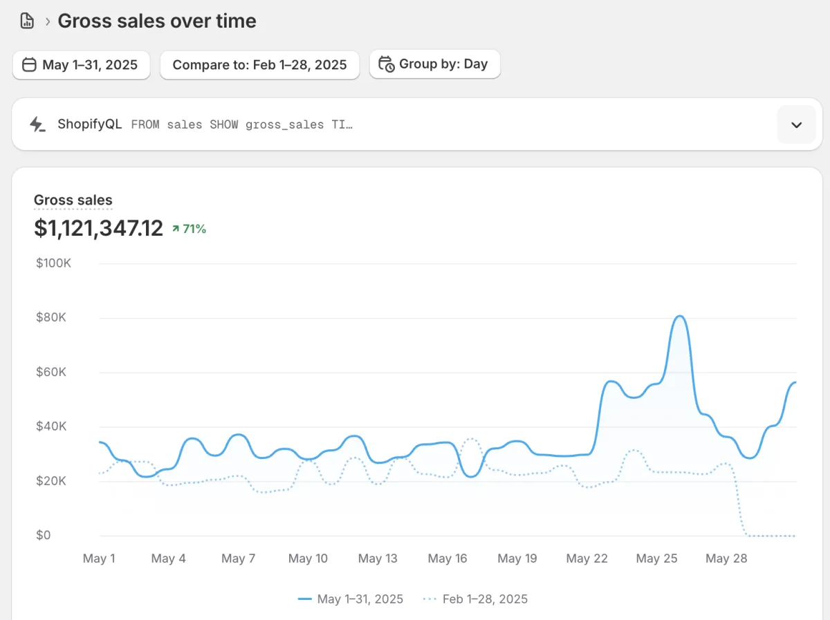Viewport: 830px width, 620px height.
Task: Click the solid blue legend line swatch
Action: [x=305, y=599]
